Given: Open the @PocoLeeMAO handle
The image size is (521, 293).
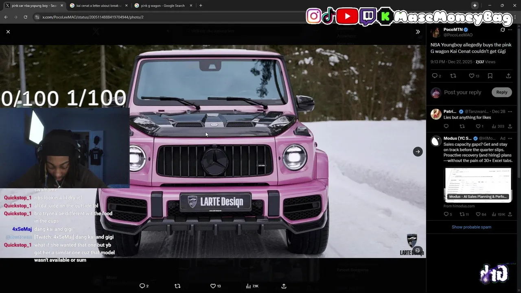Looking at the screenshot, I should pos(458,35).
